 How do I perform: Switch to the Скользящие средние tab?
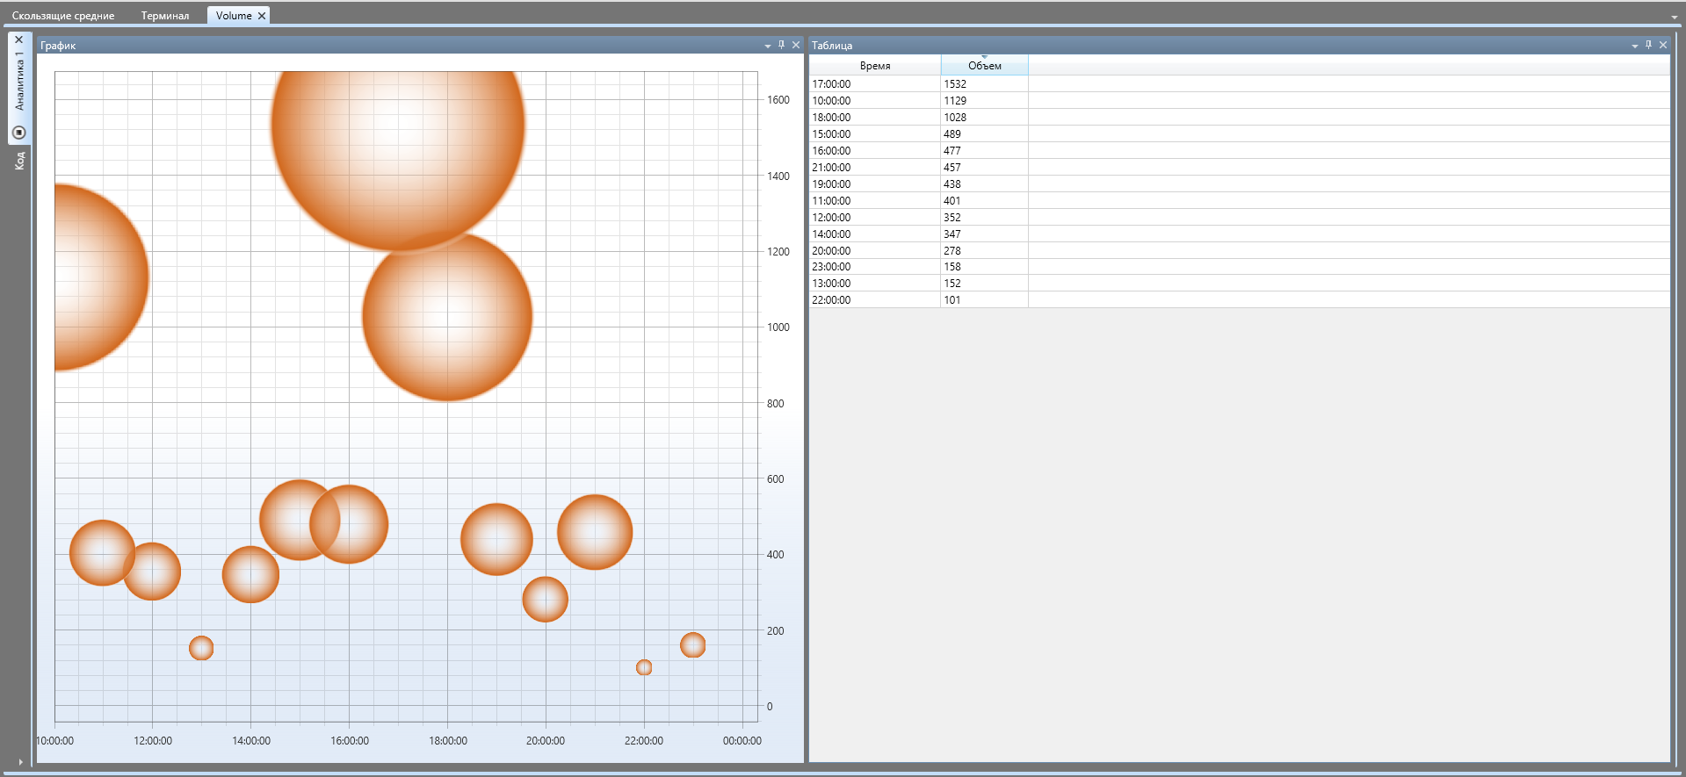[63, 16]
